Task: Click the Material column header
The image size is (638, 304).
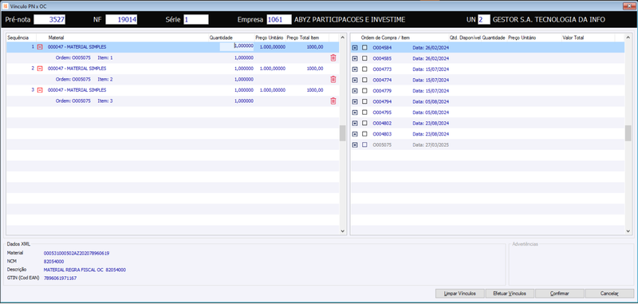Action: [x=56, y=38]
